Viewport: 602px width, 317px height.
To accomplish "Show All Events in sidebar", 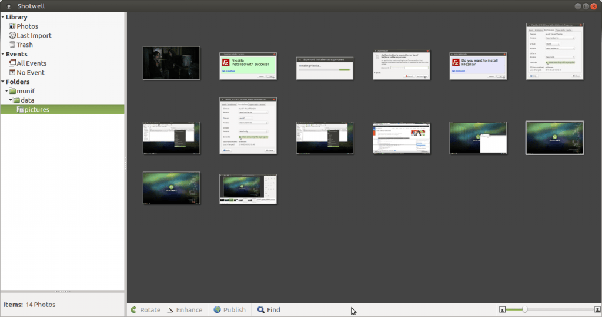I will coord(31,63).
